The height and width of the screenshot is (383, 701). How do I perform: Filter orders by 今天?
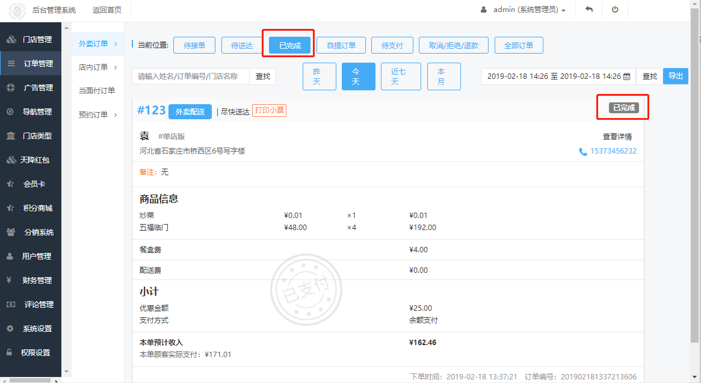tap(359, 76)
